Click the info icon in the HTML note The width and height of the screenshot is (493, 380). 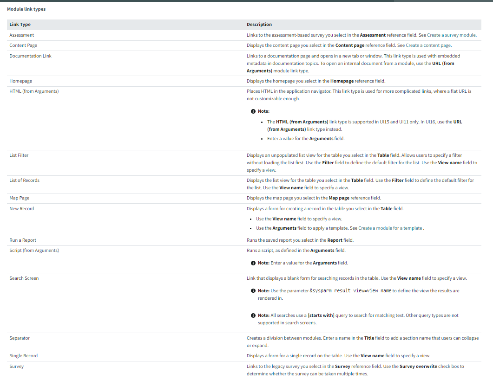(x=253, y=111)
